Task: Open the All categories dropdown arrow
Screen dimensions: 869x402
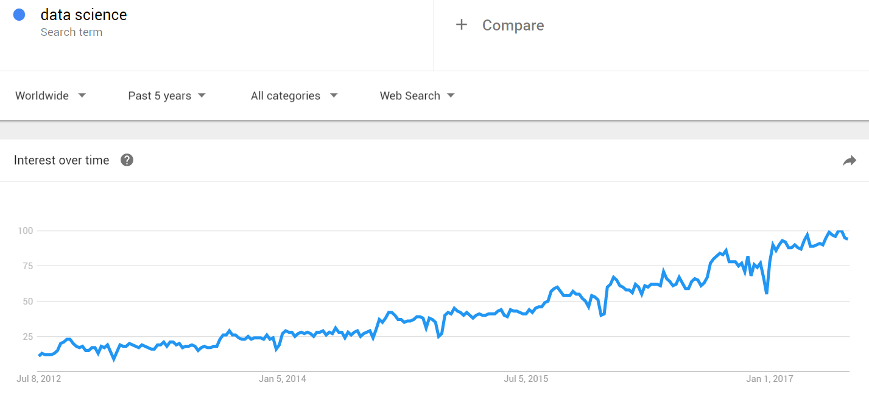Action: (333, 95)
